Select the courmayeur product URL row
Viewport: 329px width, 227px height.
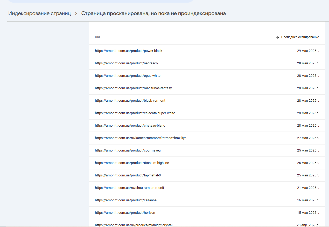tap(207, 150)
